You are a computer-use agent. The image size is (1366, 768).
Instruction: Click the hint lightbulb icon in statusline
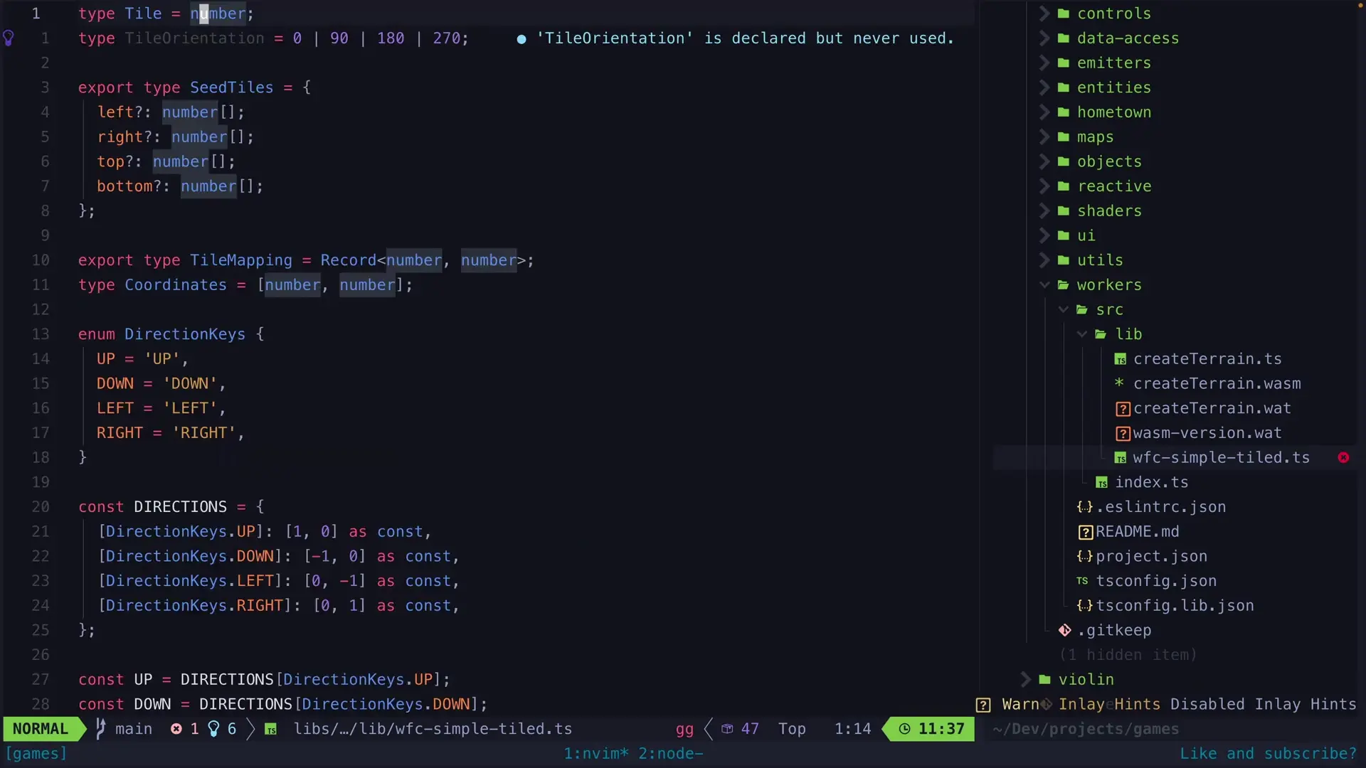(x=213, y=729)
